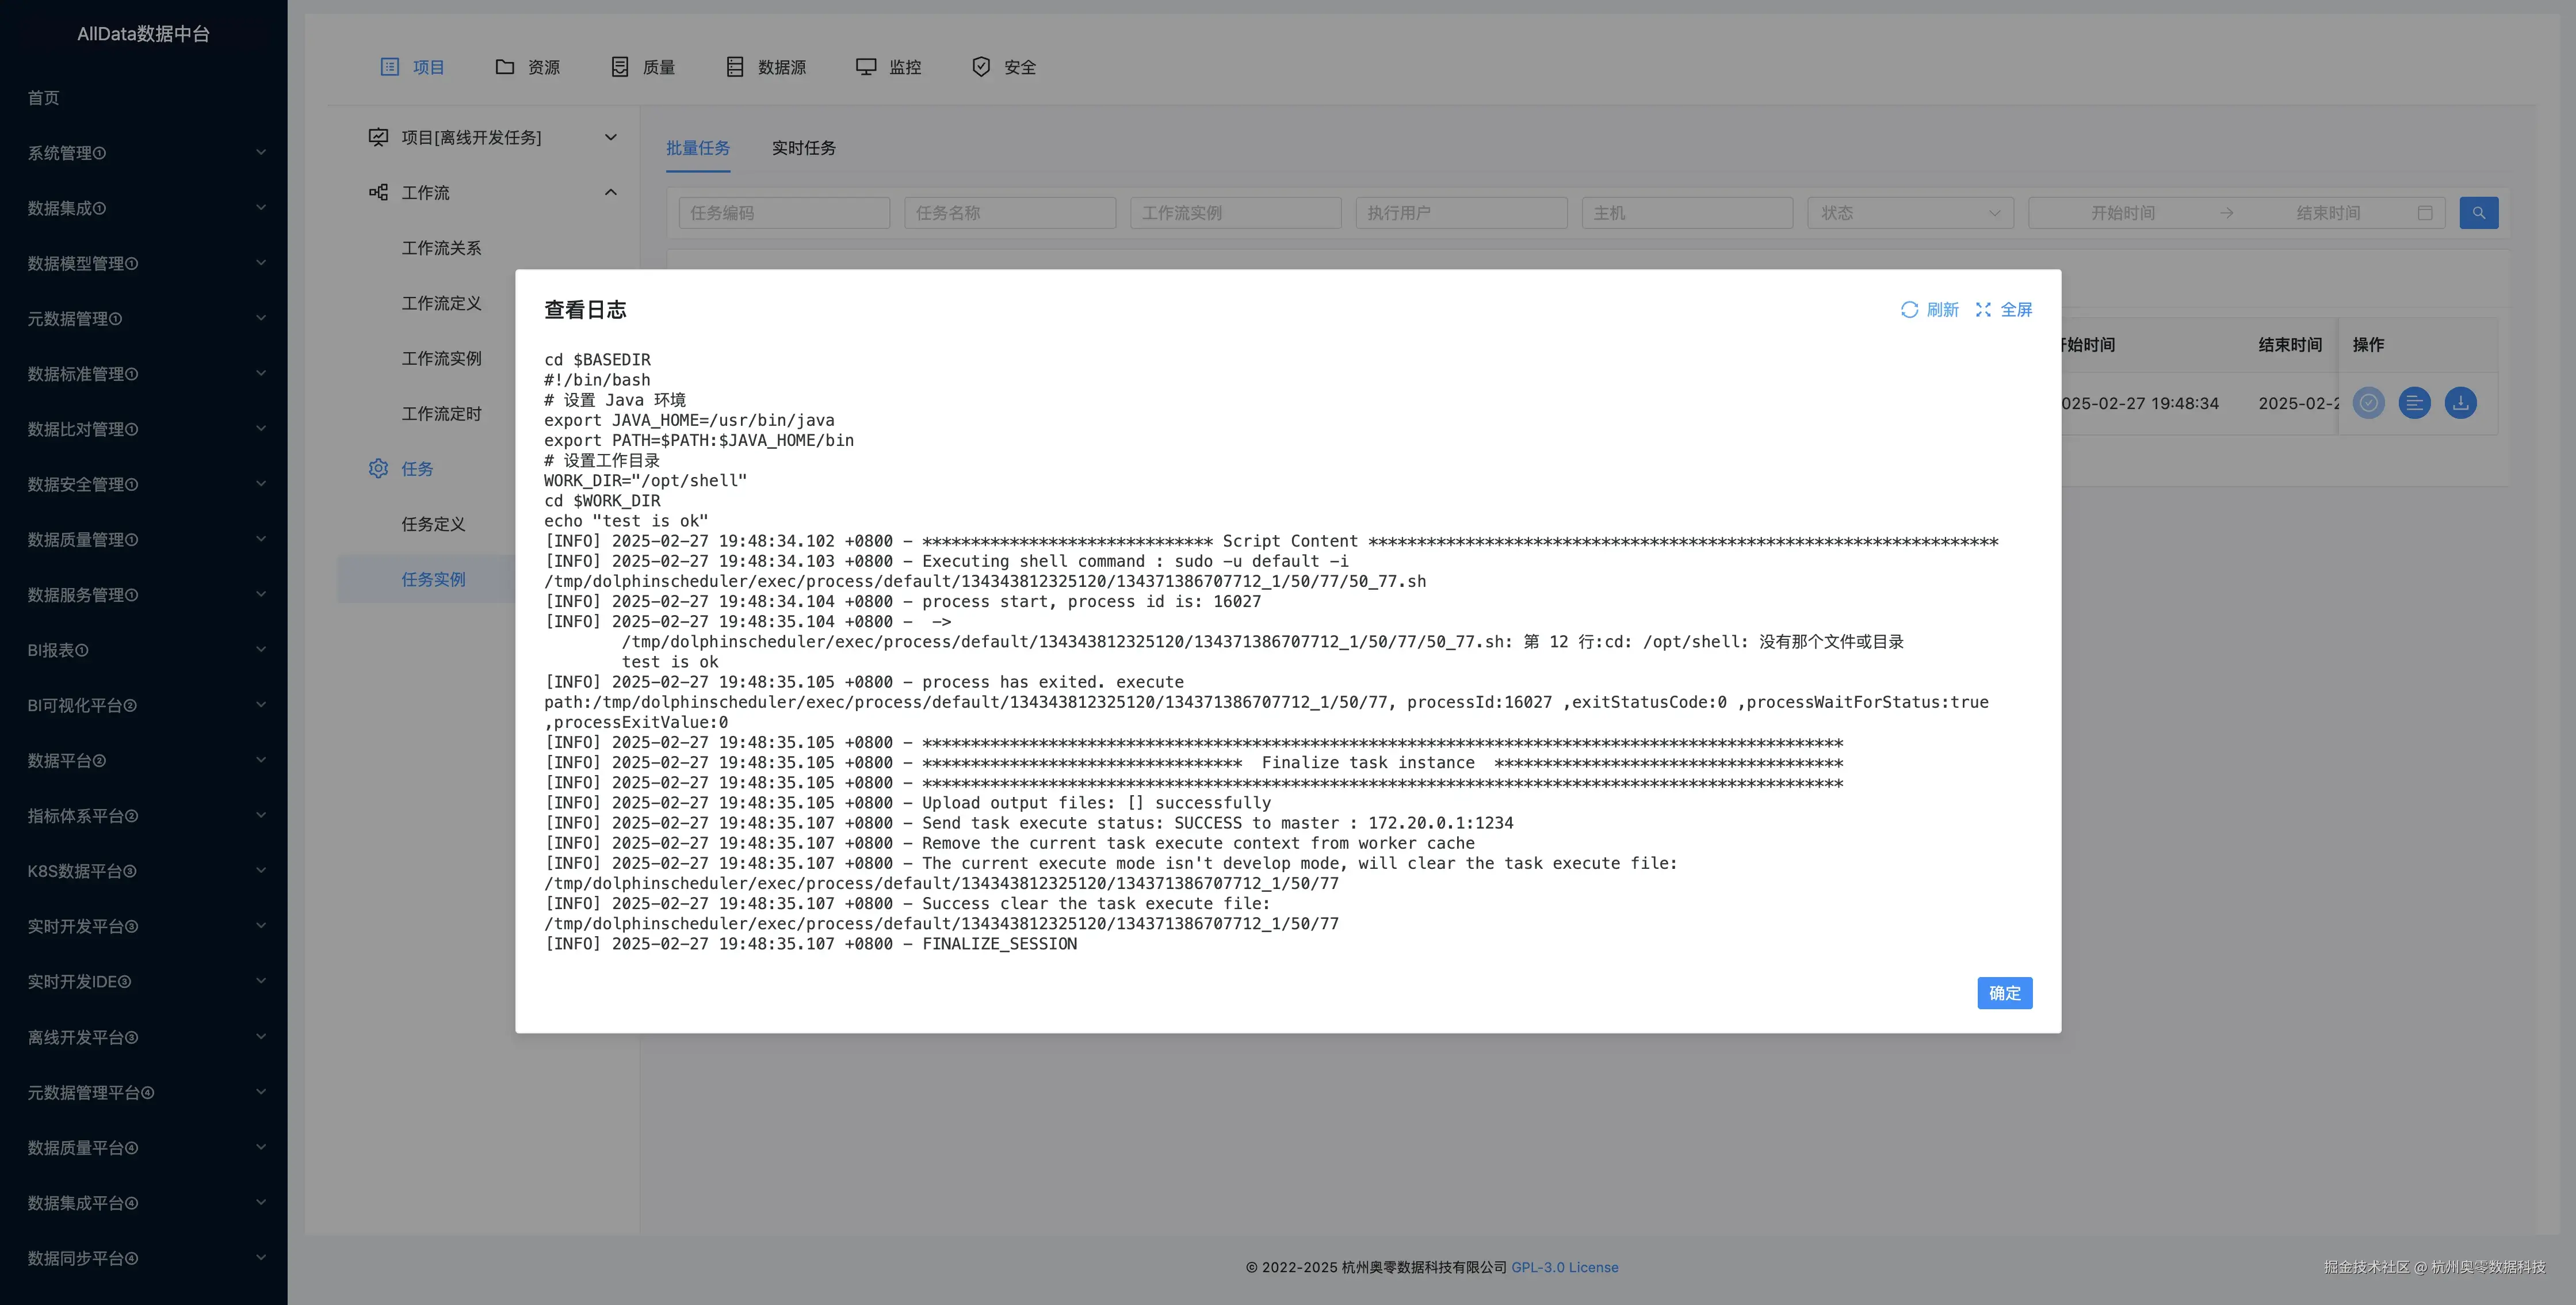Click the download log icon in row
The height and width of the screenshot is (1305, 2576).
click(2460, 403)
